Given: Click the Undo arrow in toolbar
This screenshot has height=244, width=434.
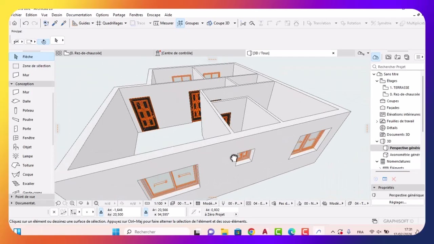Looking at the screenshot, I should (x=25, y=23).
